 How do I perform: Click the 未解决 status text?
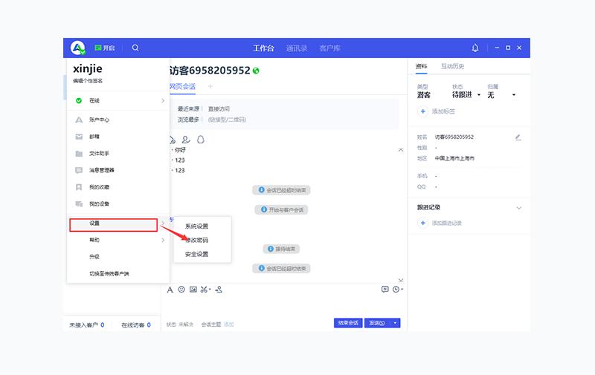tap(186, 325)
